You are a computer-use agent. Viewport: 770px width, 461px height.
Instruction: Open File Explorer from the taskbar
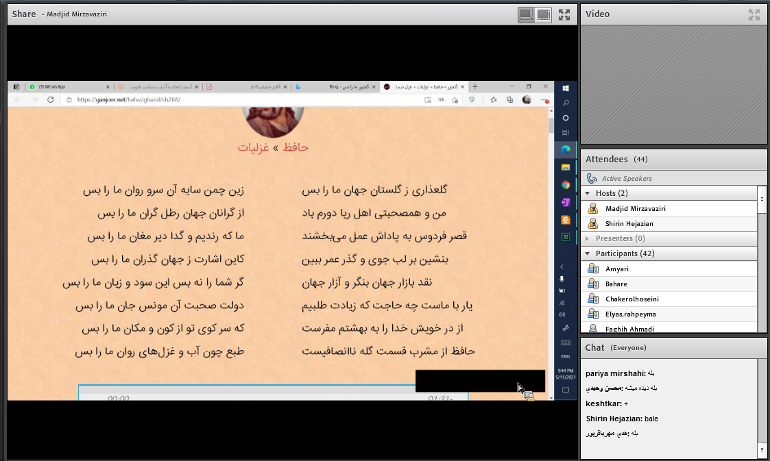click(x=566, y=166)
